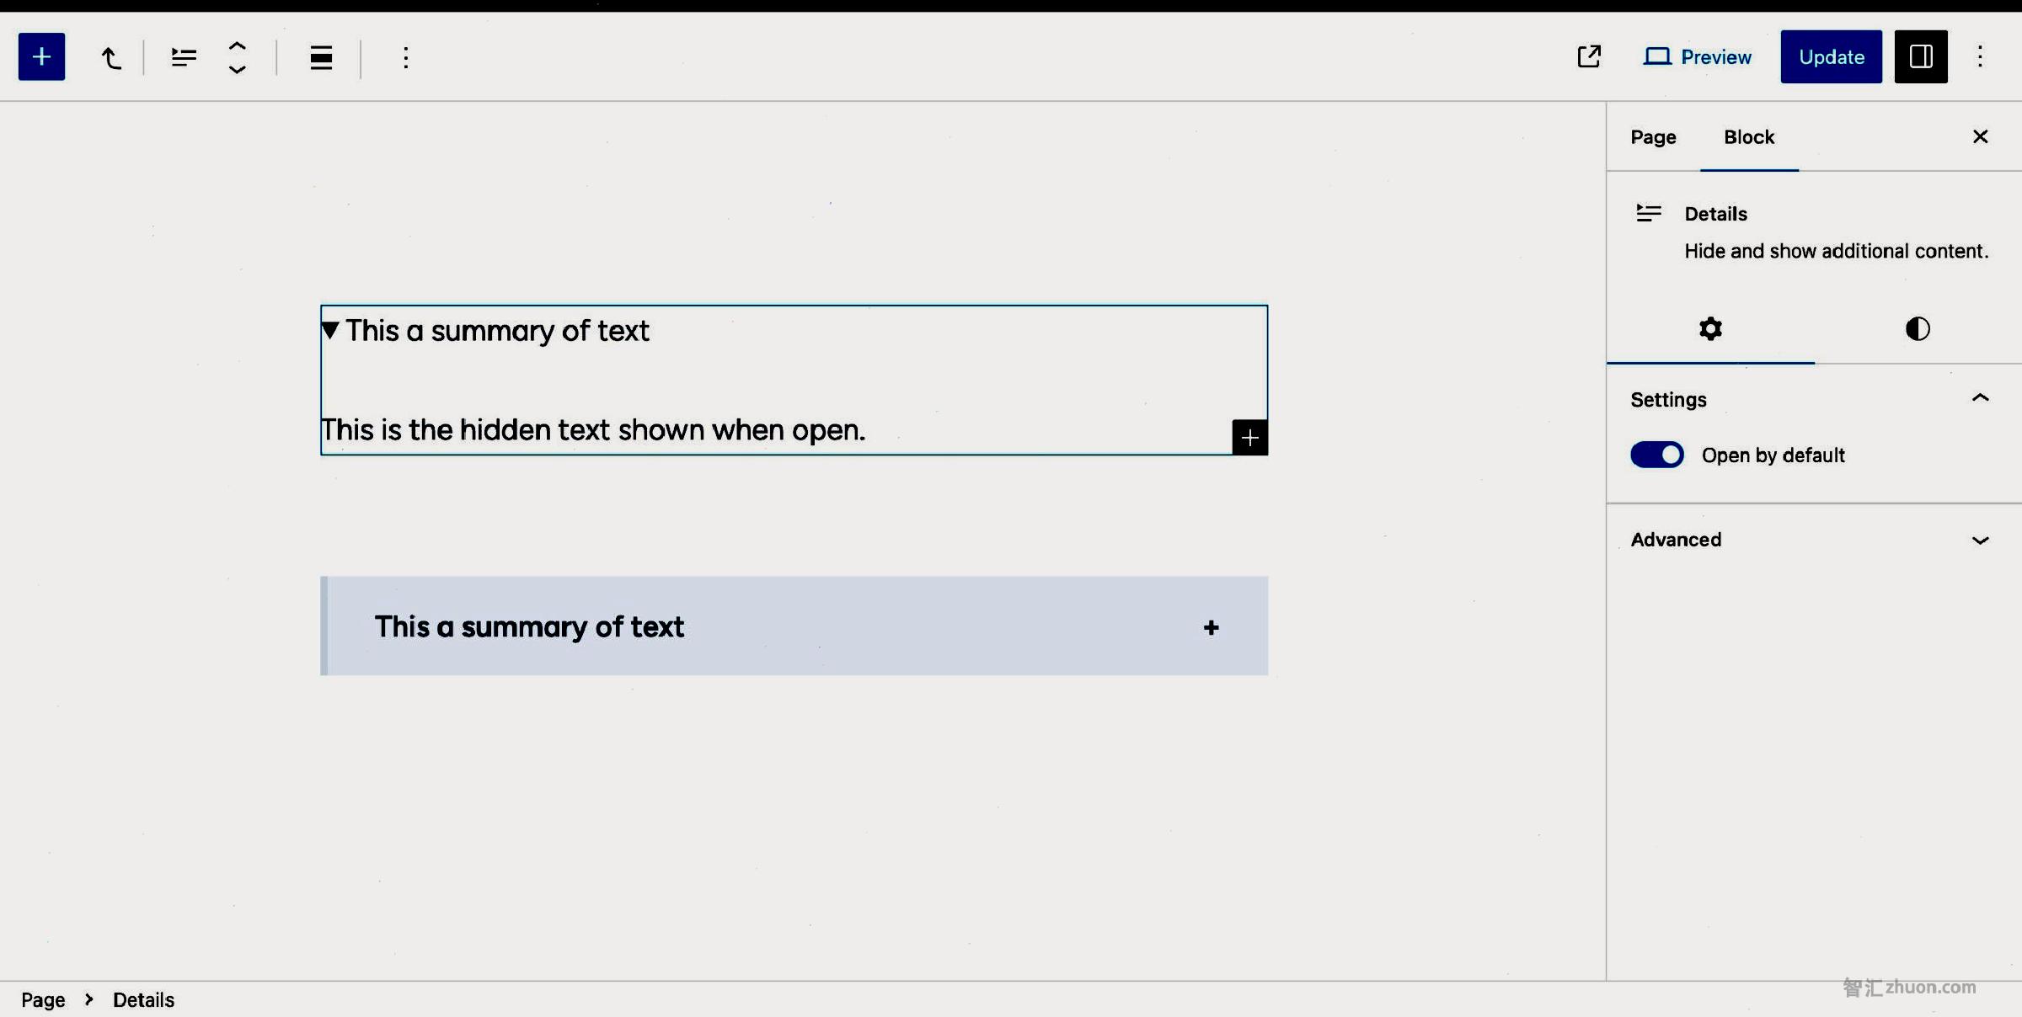The height and width of the screenshot is (1017, 2022).
Task: Click the disclosure triangle on first Details block
Action: 331,329
